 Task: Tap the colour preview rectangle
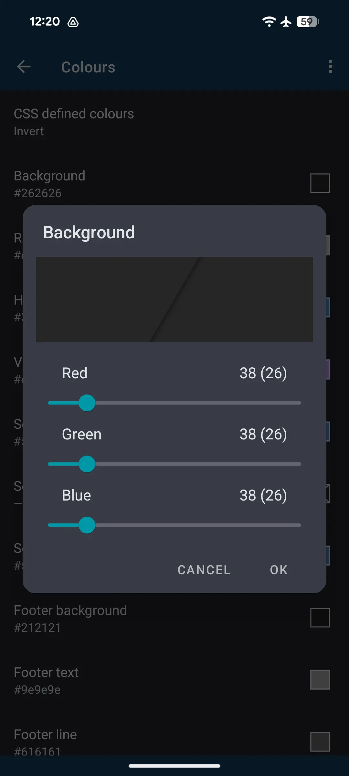[174, 299]
